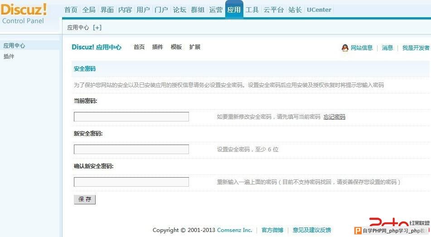The height and width of the screenshot is (237, 431).
Task: Open the 工具 top menu
Action: (252, 10)
